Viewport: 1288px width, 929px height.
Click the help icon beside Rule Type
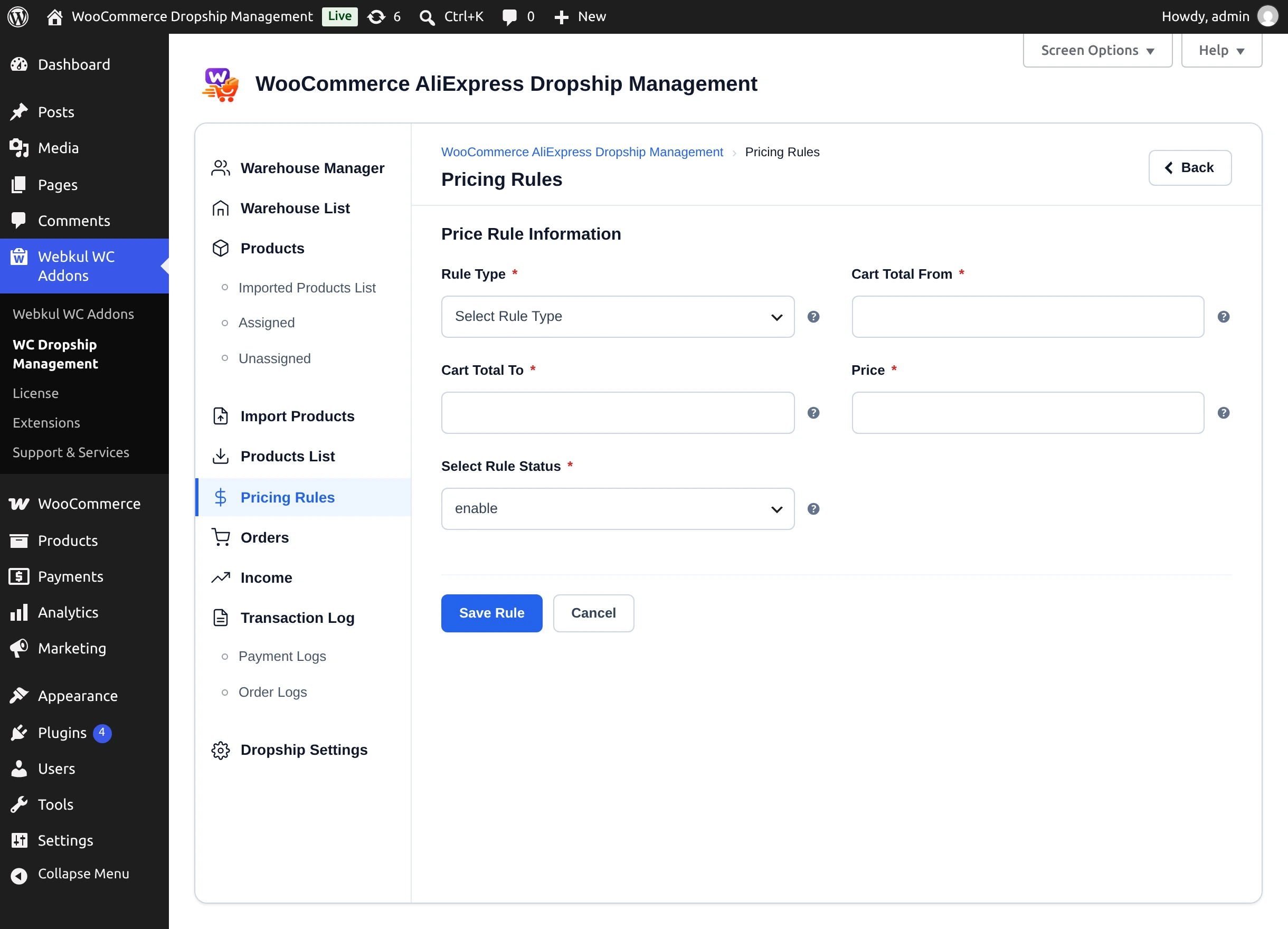pos(813,317)
